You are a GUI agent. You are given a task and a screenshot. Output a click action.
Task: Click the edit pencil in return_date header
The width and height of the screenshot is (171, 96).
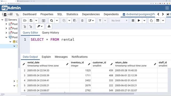click(x=155, y=64)
